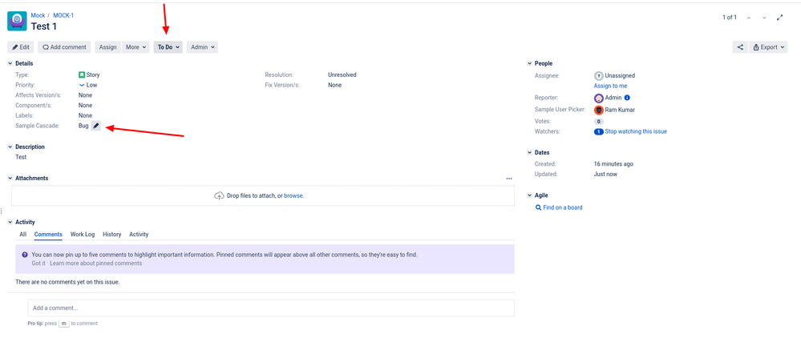Edit Sample Cascade with the pencil icon
801x358 pixels.
(96, 126)
